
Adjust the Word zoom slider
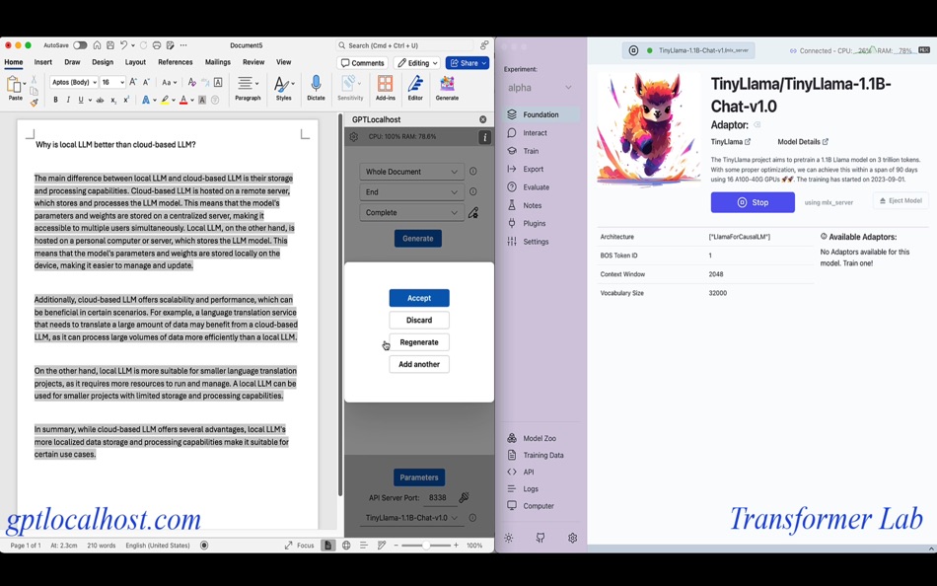pyautogui.click(x=425, y=546)
